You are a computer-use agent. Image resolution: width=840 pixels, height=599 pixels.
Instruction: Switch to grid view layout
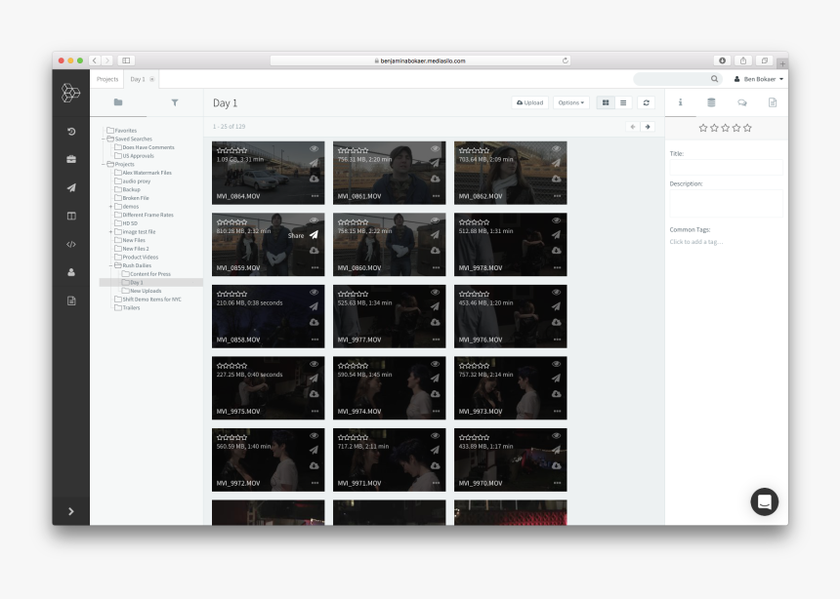click(x=606, y=102)
